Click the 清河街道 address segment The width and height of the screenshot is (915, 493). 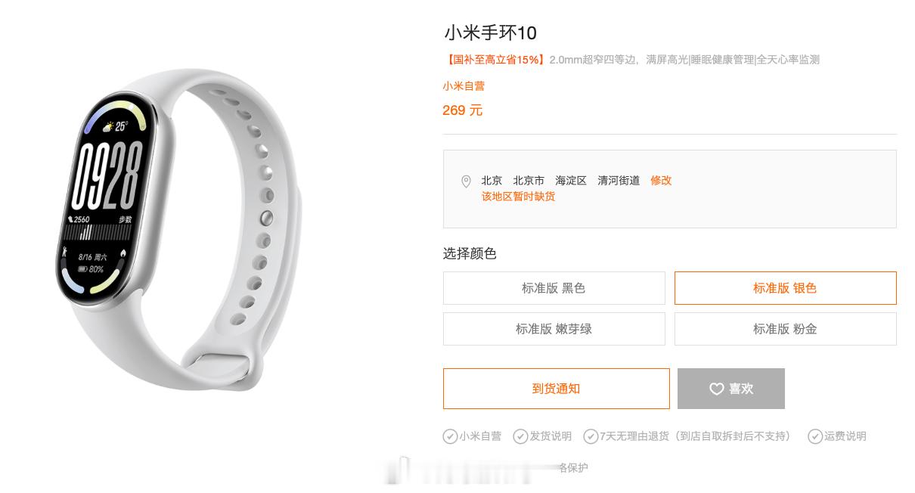tap(619, 180)
